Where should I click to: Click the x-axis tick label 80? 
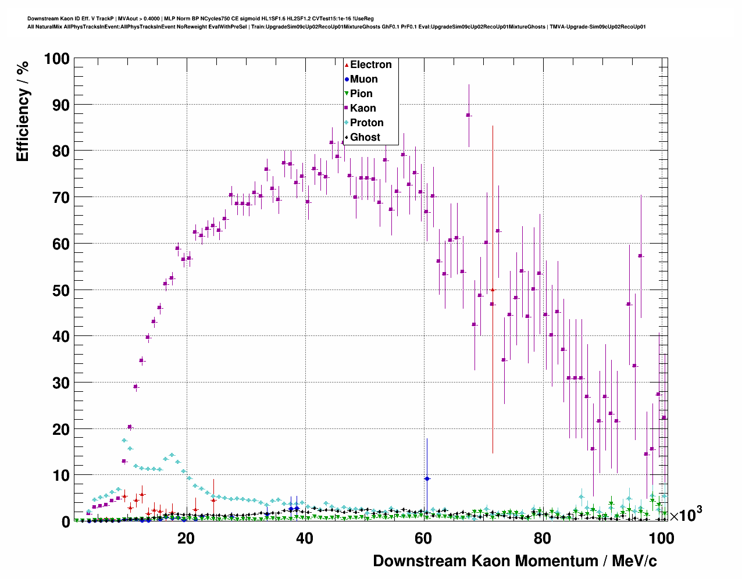pos(543,538)
